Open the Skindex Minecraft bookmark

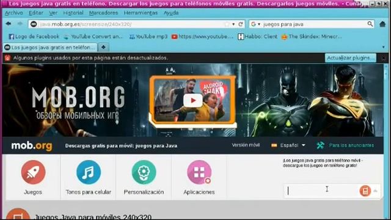click(x=312, y=37)
